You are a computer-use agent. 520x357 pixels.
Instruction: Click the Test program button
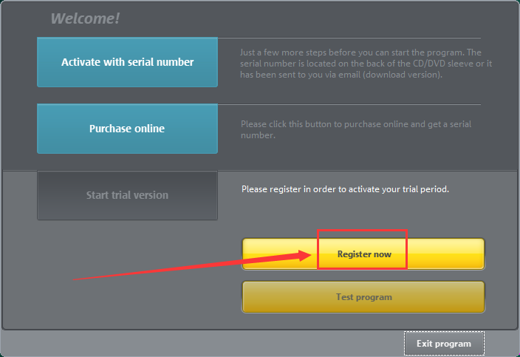pyautogui.click(x=363, y=297)
